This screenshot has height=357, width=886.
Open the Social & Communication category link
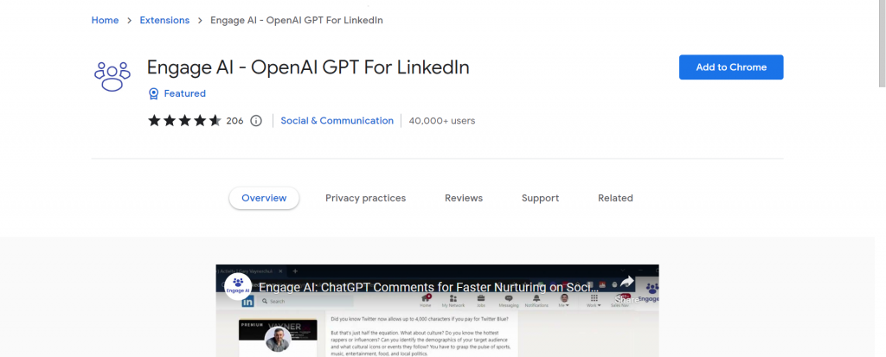337,121
